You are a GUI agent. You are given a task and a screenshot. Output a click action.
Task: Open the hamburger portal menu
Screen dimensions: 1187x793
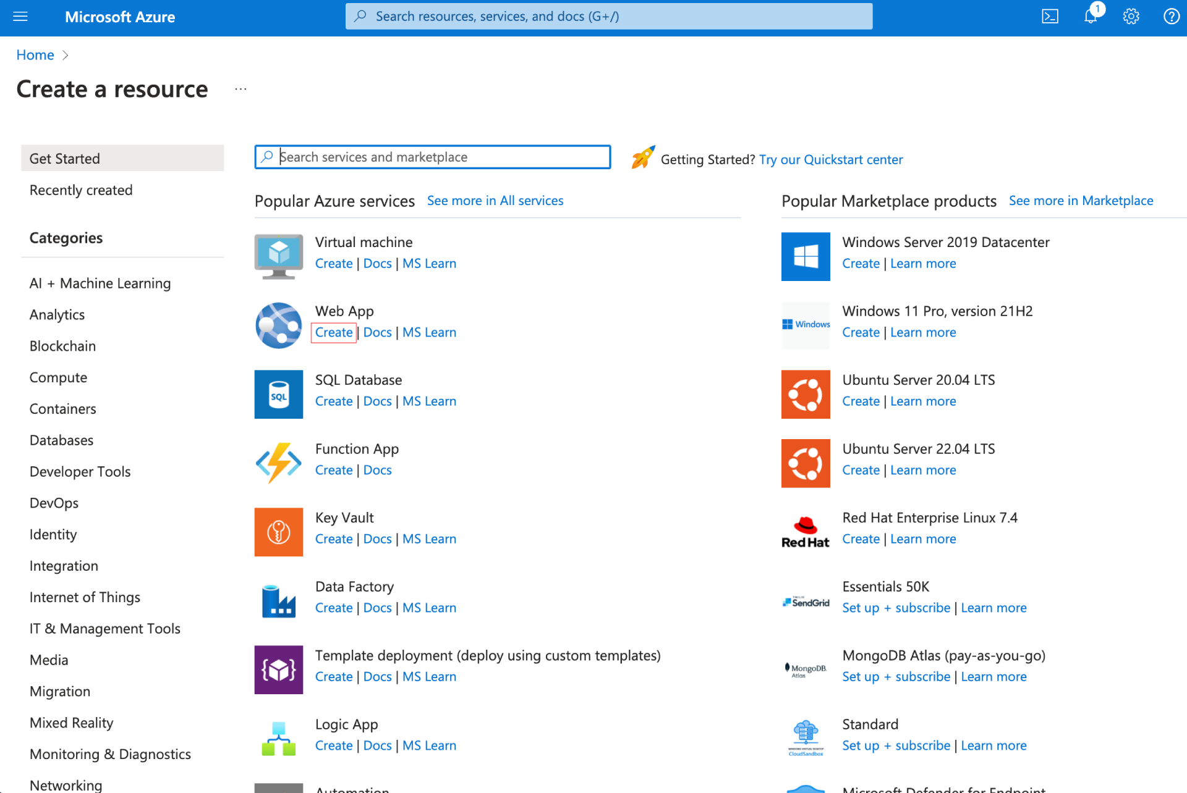[x=20, y=17]
